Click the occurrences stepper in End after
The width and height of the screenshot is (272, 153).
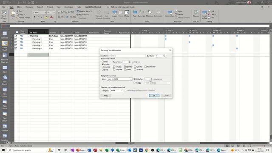pyautogui.click(x=151, y=79)
